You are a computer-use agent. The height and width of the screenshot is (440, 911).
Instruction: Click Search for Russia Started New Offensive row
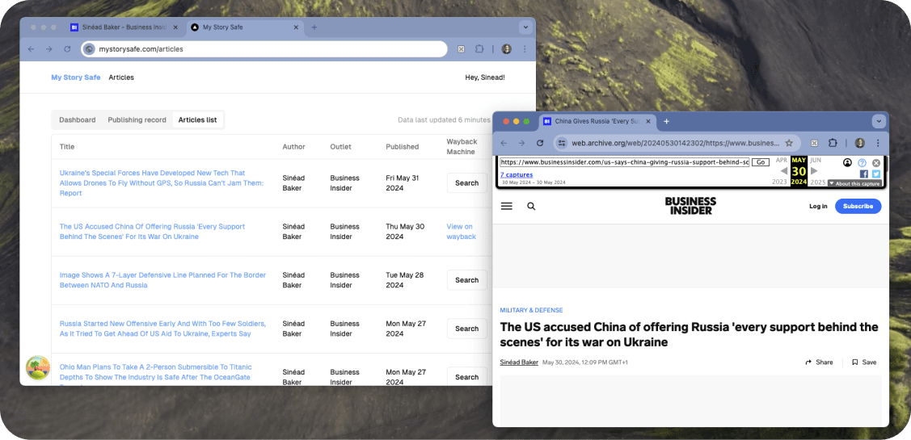click(x=466, y=329)
